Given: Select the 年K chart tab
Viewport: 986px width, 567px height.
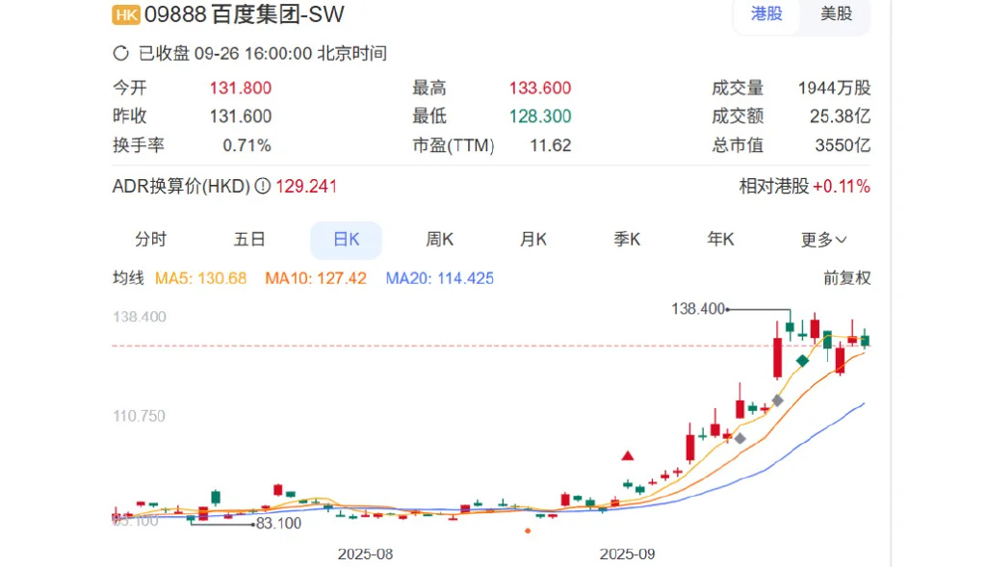Looking at the screenshot, I should (x=720, y=240).
